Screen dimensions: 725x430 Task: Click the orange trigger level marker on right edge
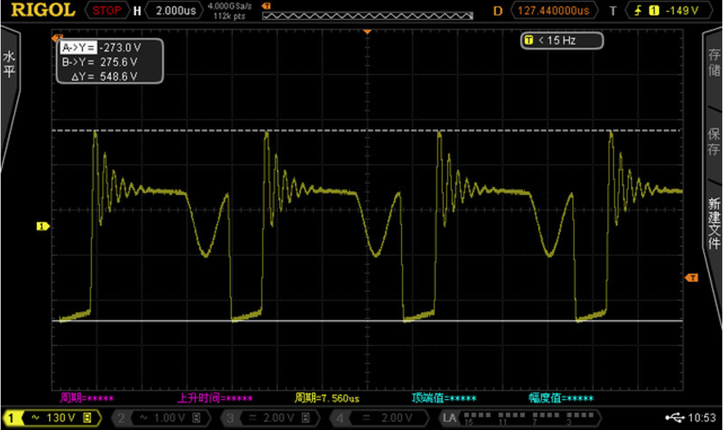point(691,278)
